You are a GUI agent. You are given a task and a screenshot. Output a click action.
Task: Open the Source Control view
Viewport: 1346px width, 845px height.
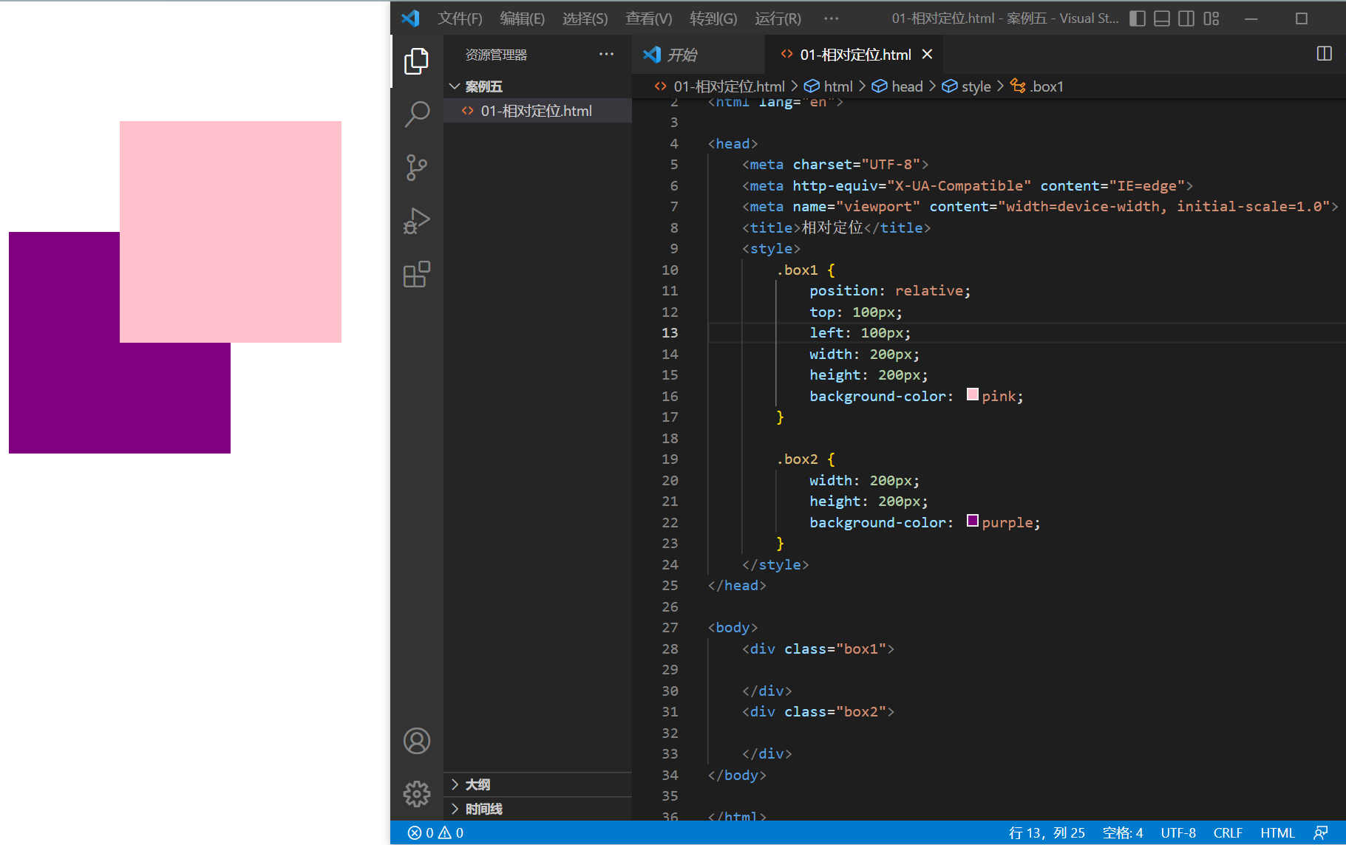tap(417, 168)
